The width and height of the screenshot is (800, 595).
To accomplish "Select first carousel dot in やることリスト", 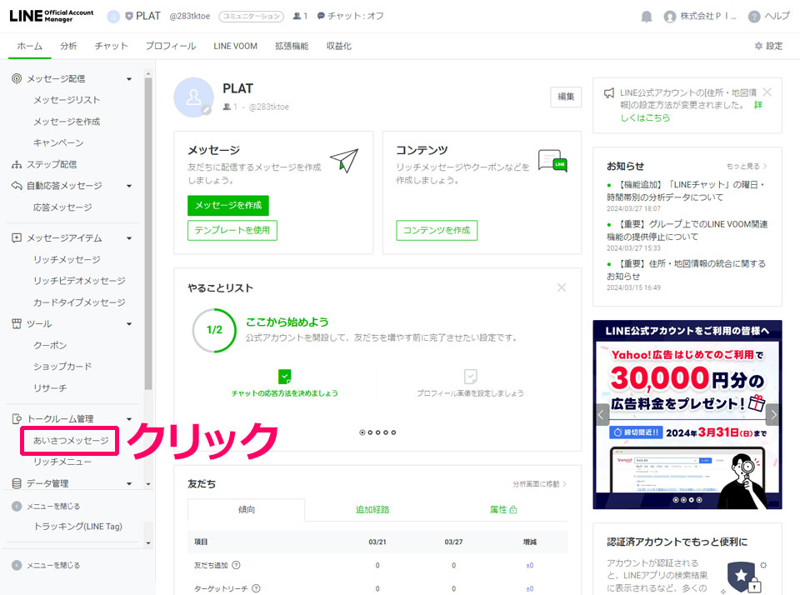I will (x=362, y=432).
